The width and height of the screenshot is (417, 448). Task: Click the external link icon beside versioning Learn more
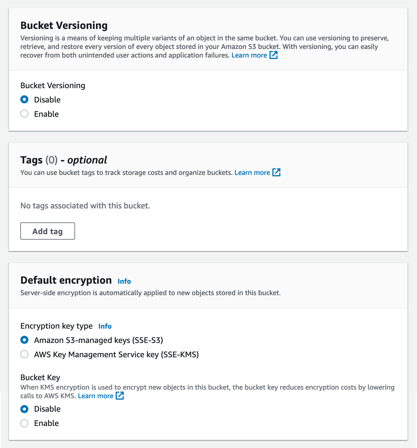tap(274, 55)
